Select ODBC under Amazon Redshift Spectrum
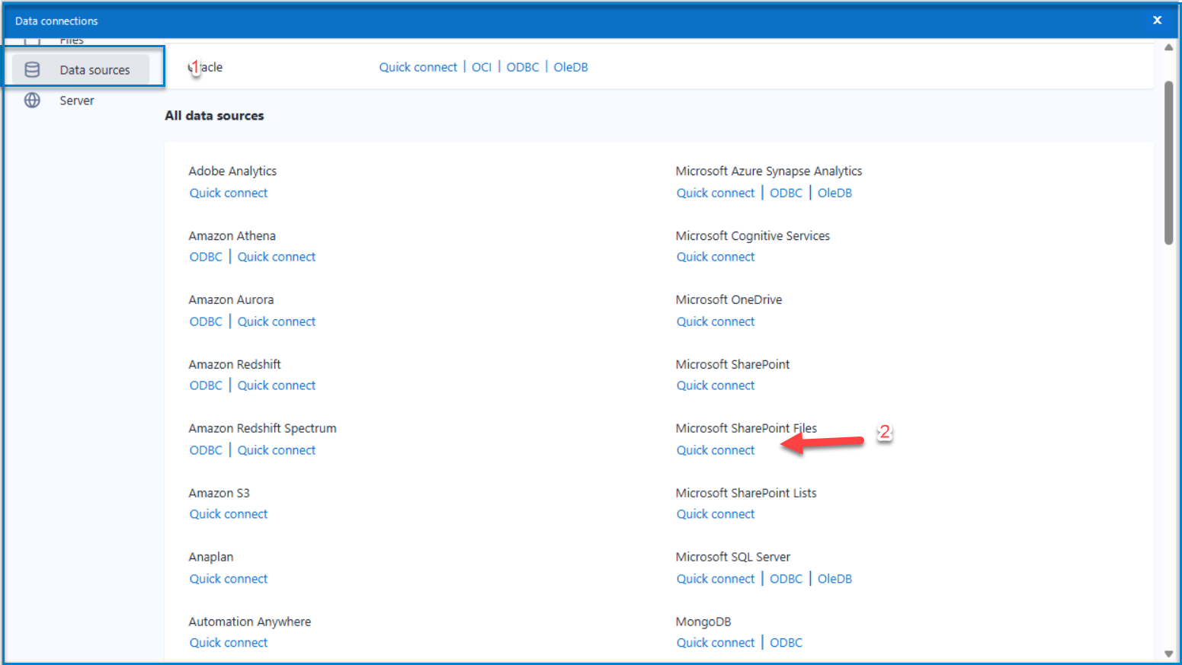 [x=206, y=450]
